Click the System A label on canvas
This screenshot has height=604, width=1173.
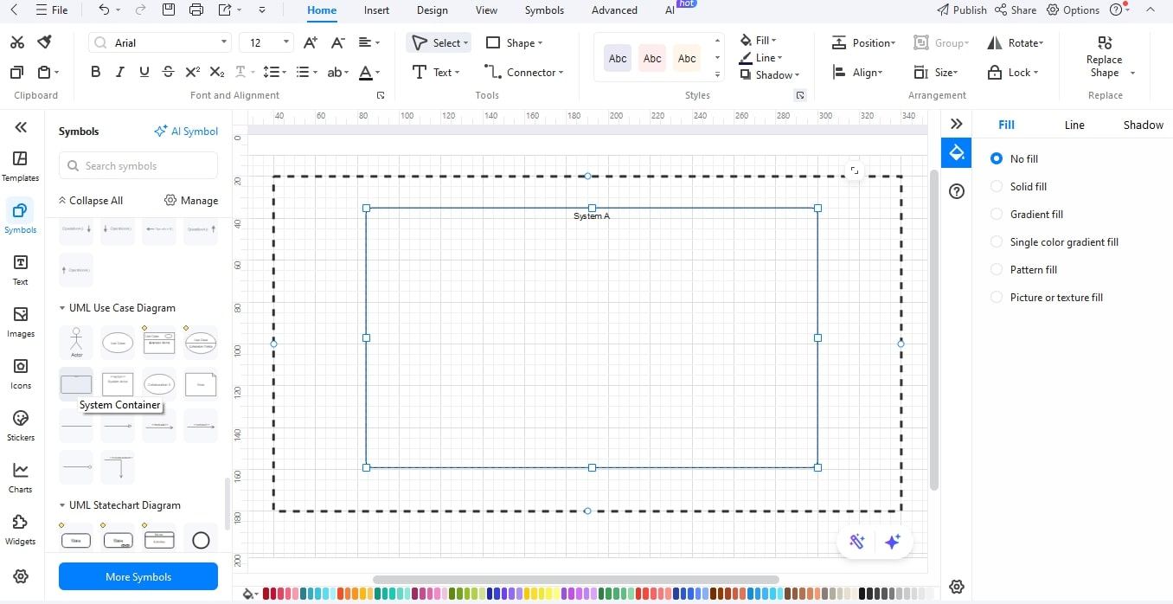click(592, 216)
